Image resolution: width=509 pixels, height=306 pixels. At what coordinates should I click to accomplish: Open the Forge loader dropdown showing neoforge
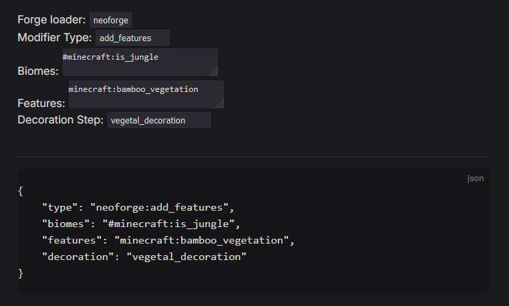110,20
